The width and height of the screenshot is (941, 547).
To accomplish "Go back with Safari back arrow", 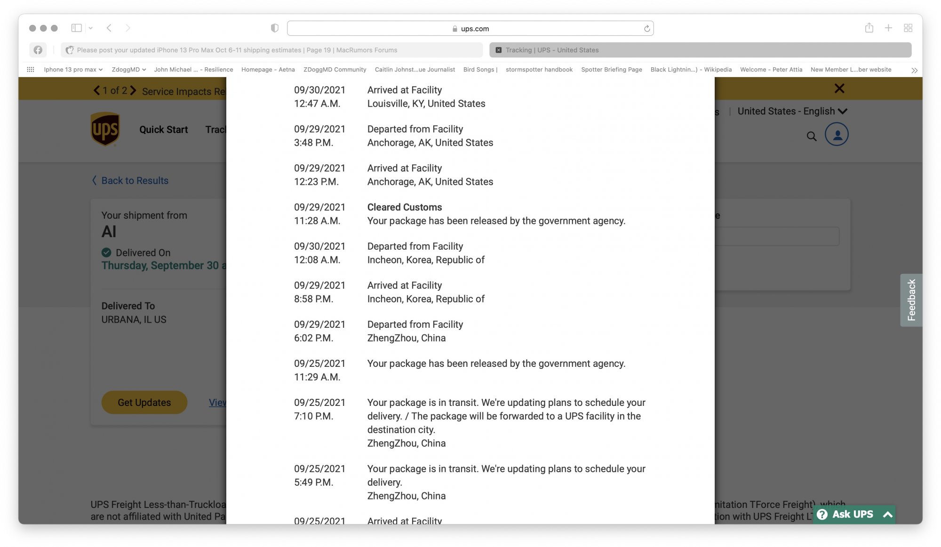I will click(109, 28).
